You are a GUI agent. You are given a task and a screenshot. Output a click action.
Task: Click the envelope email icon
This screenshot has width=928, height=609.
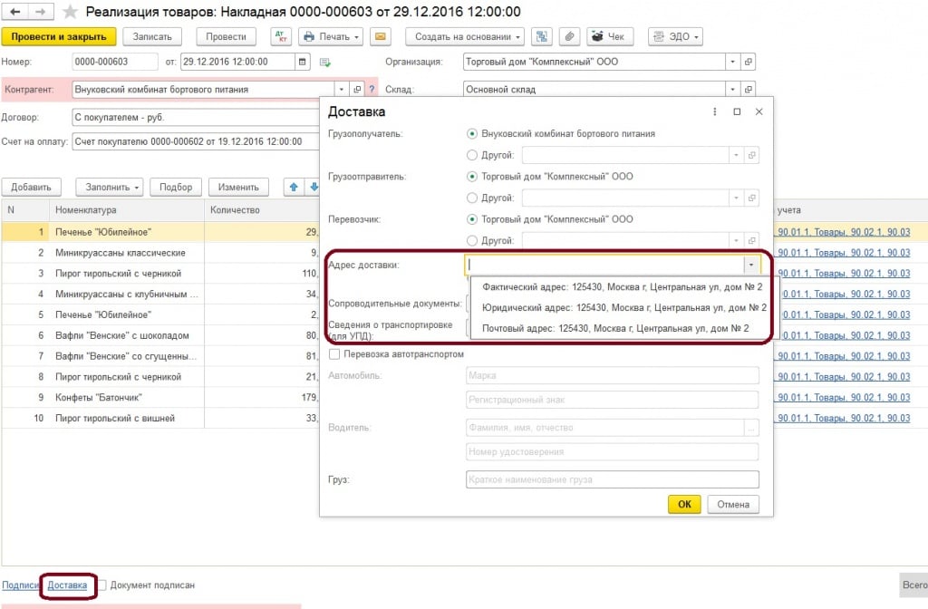point(382,37)
